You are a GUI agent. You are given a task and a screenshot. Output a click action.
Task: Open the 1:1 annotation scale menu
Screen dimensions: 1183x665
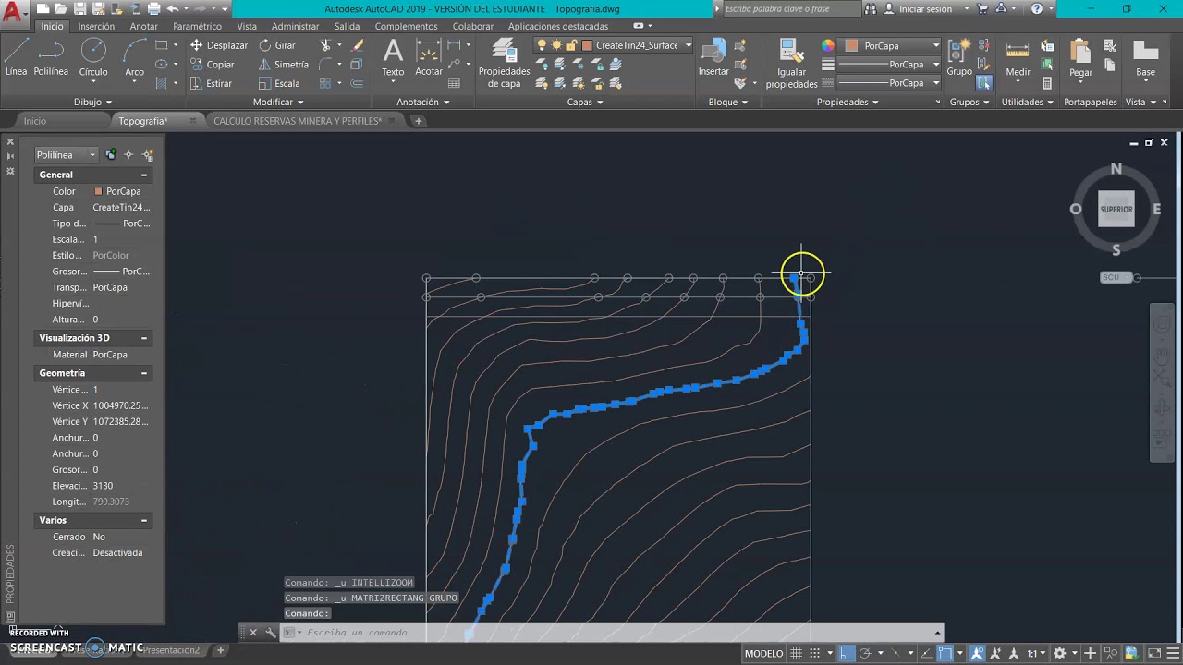tap(1035, 653)
